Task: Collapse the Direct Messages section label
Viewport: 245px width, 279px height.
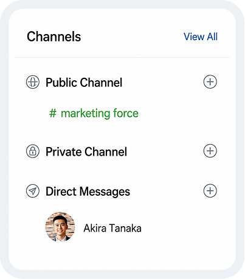Action: pyautogui.click(x=88, y=191)
